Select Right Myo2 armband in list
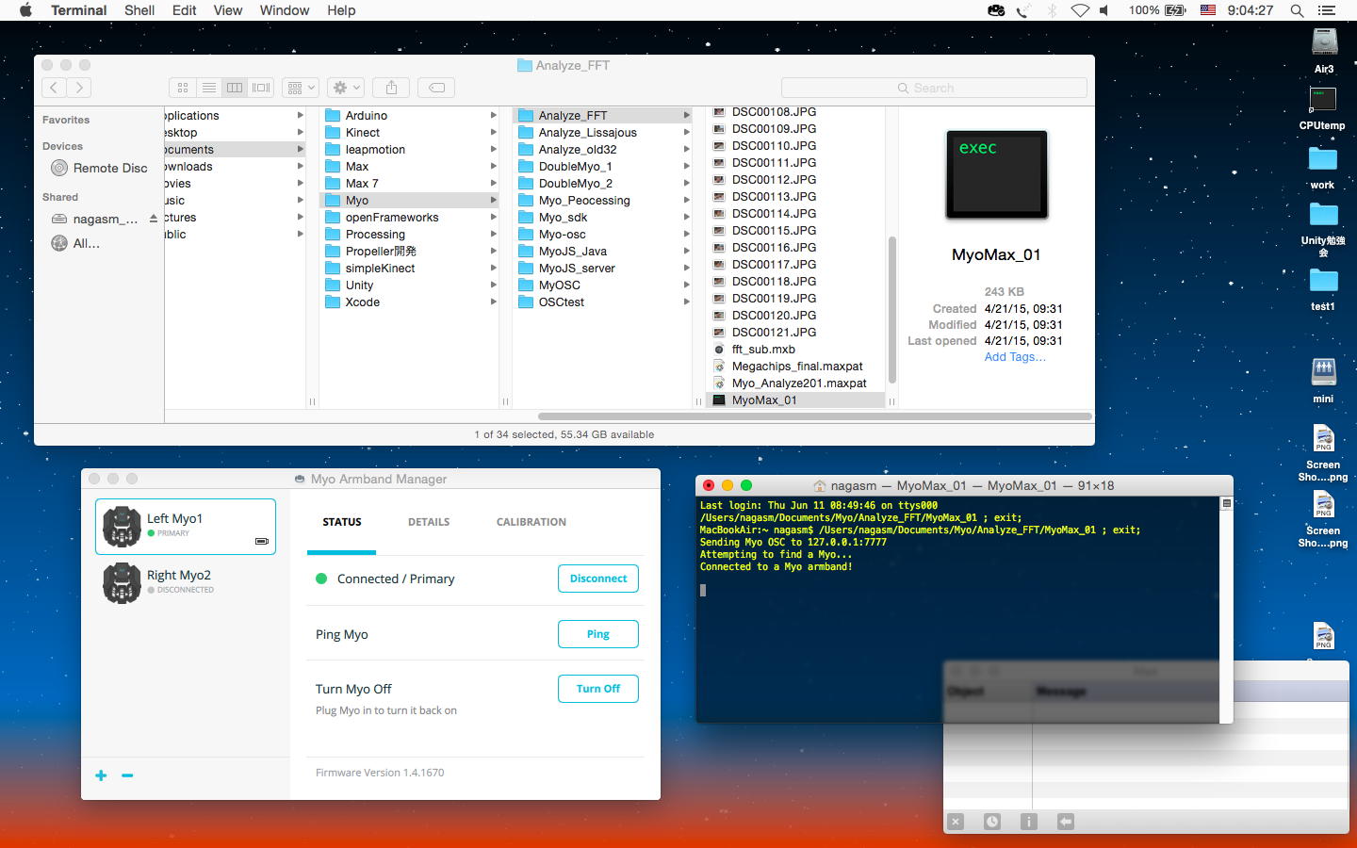1357x848 pixels. pyautogui.click(x=186, y=583)
